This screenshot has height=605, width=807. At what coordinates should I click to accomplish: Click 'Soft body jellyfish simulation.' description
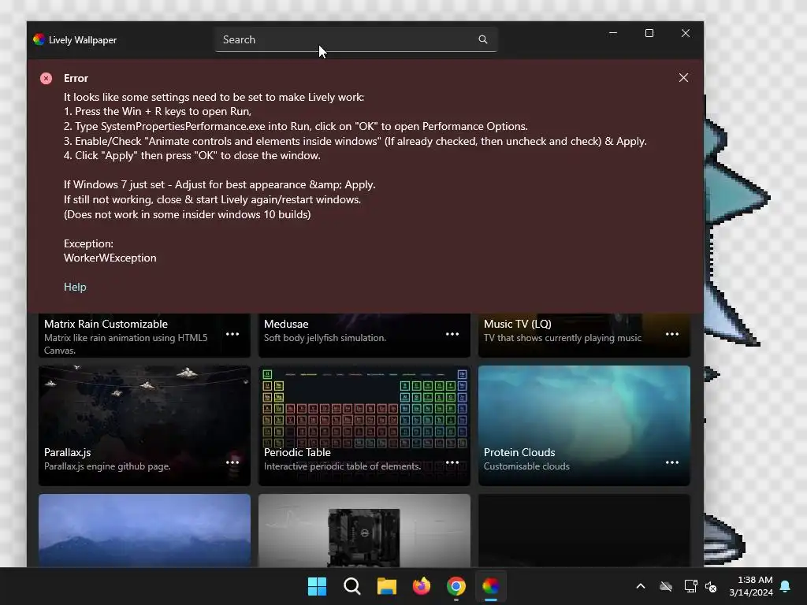[x=325, y=338]
